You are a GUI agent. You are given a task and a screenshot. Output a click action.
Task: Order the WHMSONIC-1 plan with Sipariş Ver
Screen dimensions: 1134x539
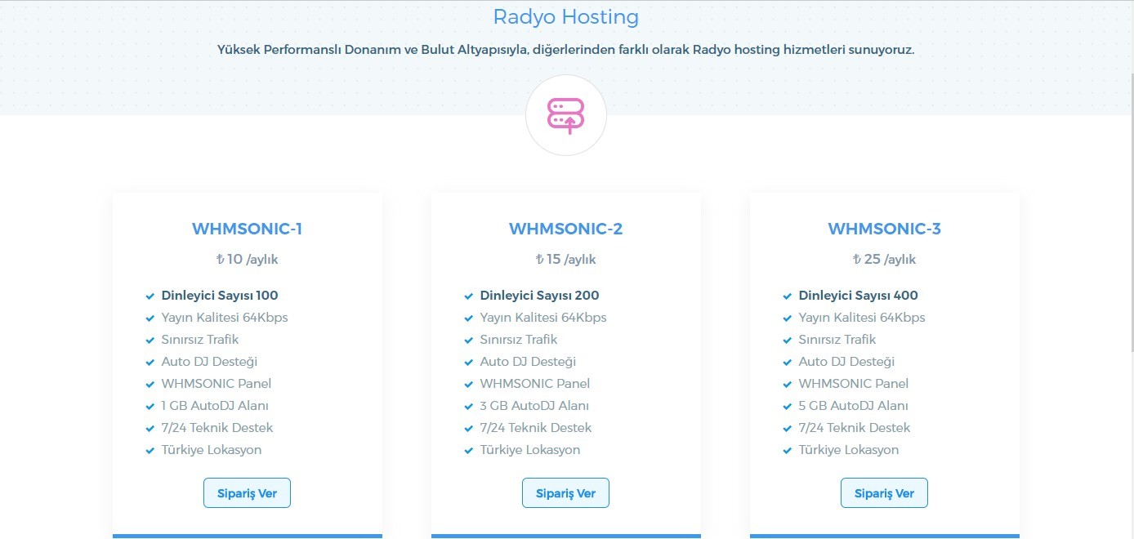coord(247,493)
